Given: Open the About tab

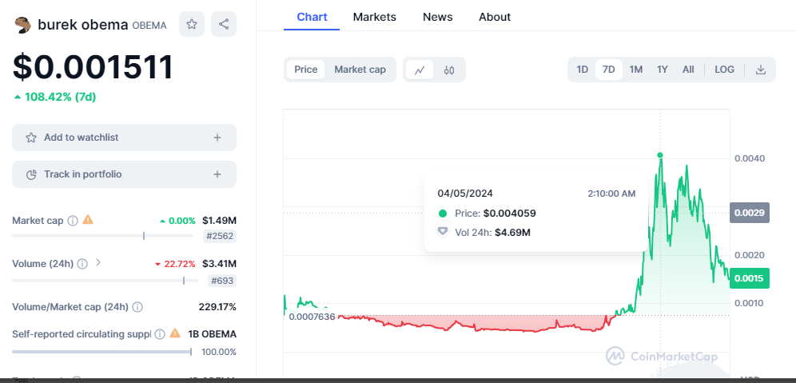Looking at the screenshot, I should [x=495, y=17].
